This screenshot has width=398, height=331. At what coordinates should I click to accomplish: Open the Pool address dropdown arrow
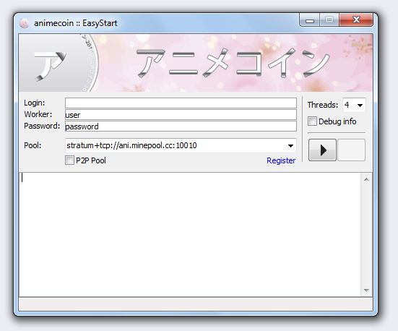[x=290, y=146]
